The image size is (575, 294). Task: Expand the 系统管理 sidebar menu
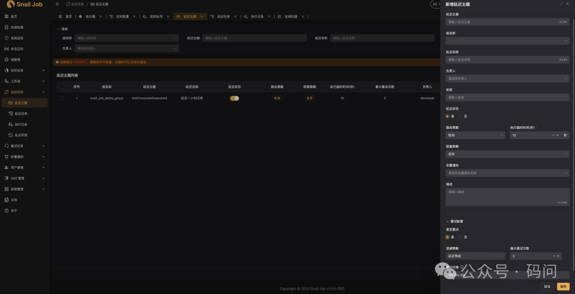pos(24,189)
